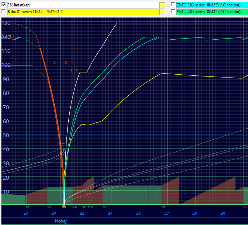Click the 60 speed axis label
Viewport: 248px width, 225px height.
[x=6, y=121]
